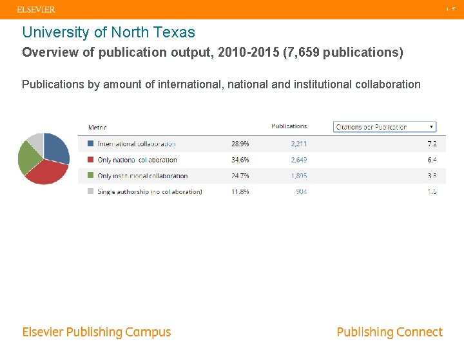The width and height of the screenshot is (464, 348).
Task: Select the Only national collaboration row label
Action: point(137,160)
